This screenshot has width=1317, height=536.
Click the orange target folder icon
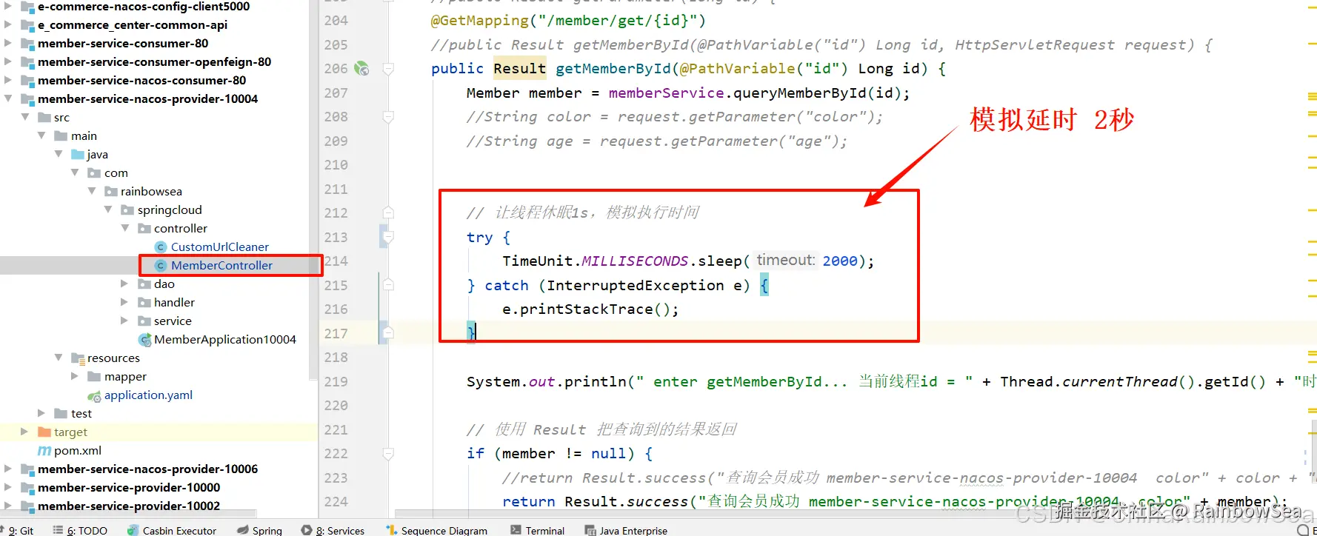[44, 432]
